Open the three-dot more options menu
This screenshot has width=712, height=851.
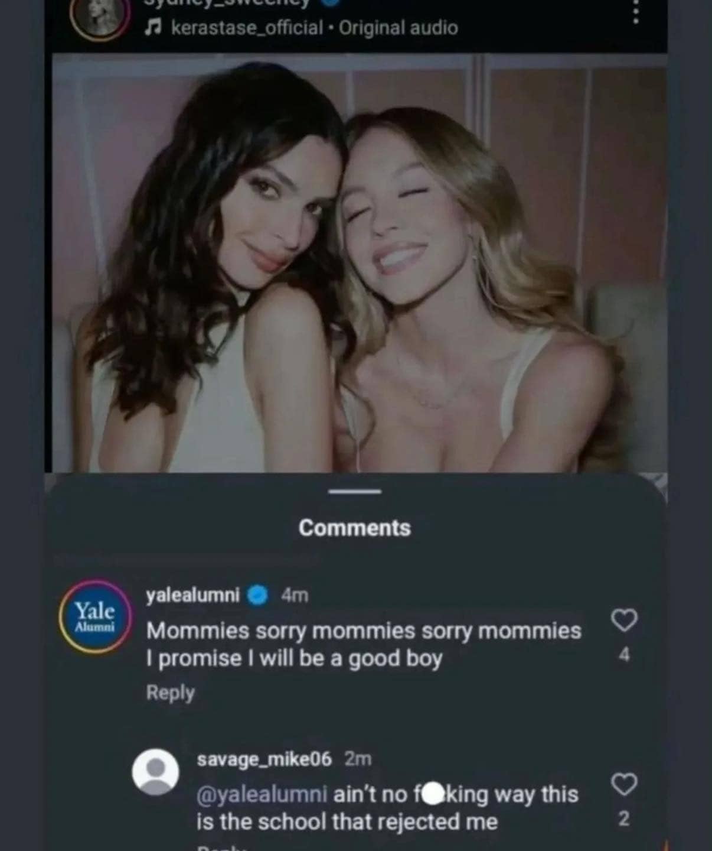pos(635,12)
